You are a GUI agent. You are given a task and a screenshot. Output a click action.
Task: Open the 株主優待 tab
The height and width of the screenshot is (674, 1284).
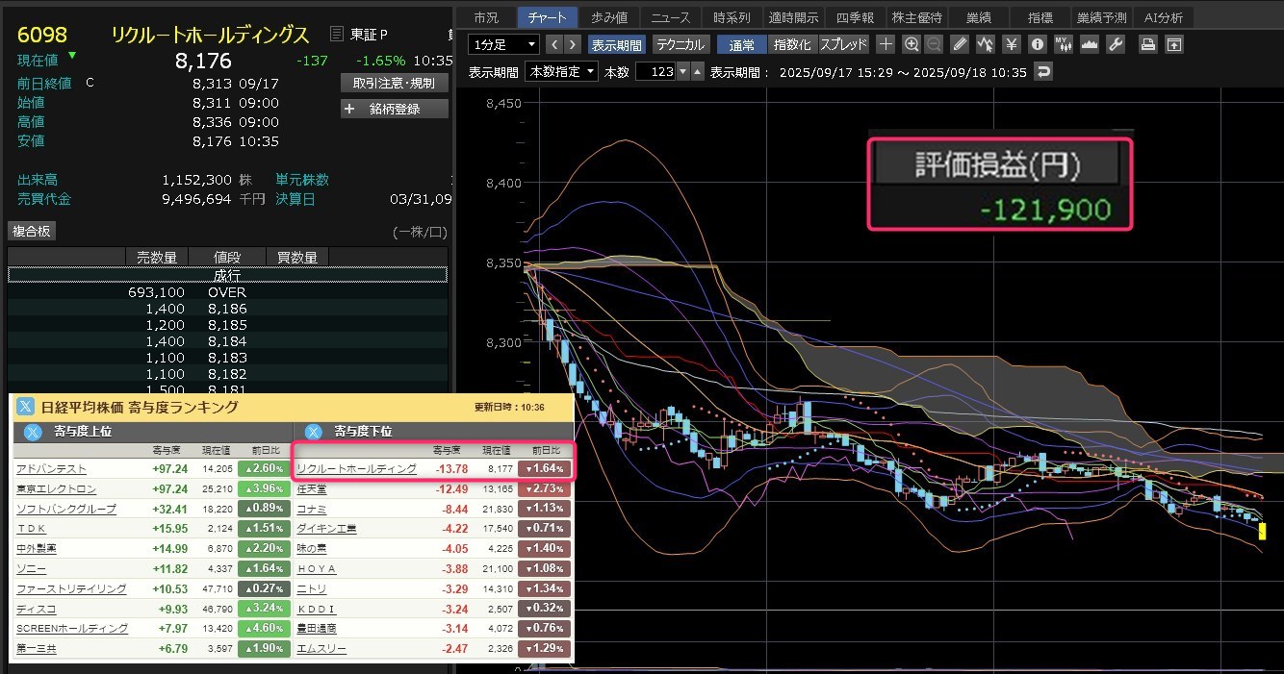[917, 17]
